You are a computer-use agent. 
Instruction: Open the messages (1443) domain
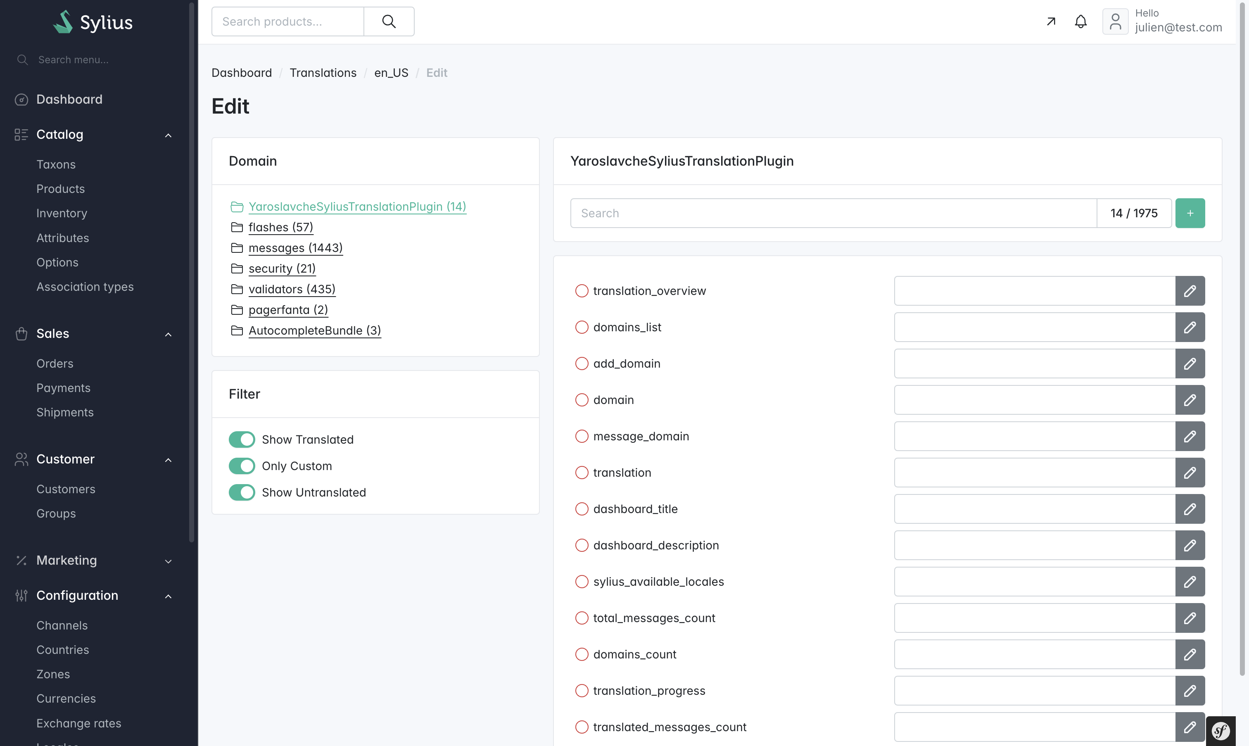click(295, 248)
